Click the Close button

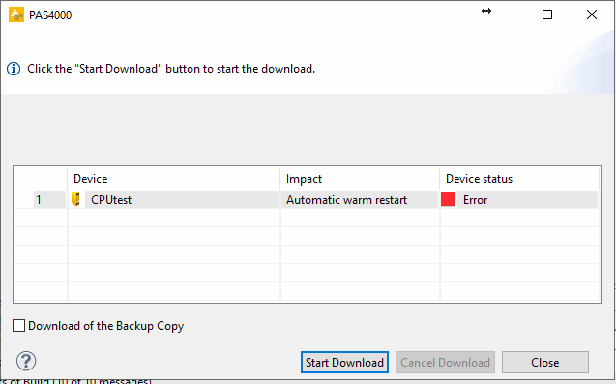[544, 363]
